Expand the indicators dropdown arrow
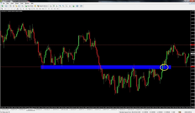195x113 pixels. (x=75, y=6)
